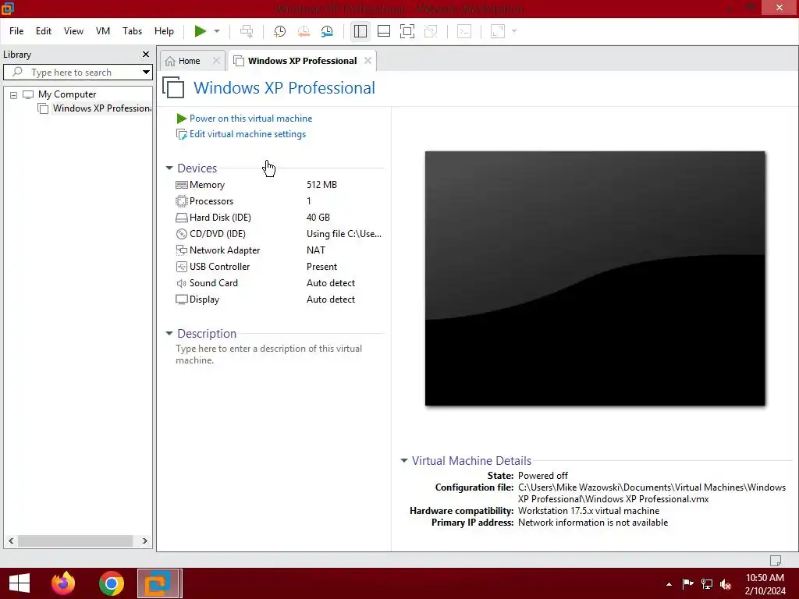Open the Windows Start menu
The height and width of the screenshot is (599, 799).
click(20, 583)
